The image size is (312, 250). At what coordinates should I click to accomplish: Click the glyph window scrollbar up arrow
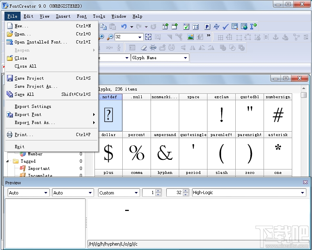point(304,88)
